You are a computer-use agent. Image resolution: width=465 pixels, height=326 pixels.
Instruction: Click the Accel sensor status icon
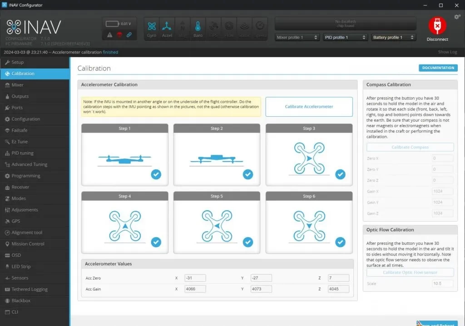coord(167,29)
